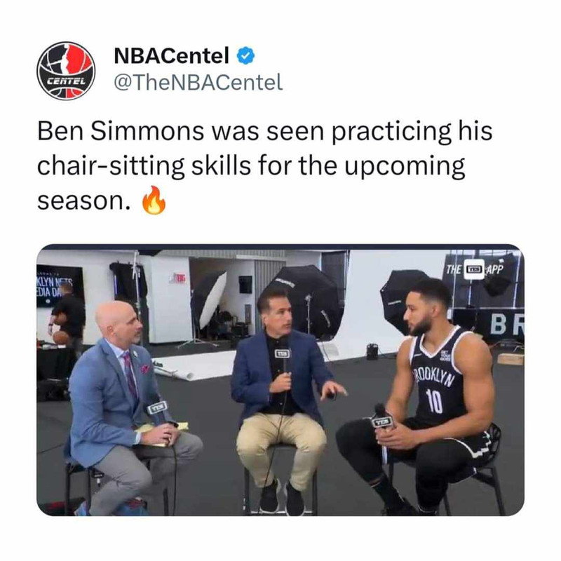Screen dimensions: 561x561
Task: Click the white umbrella reflector in background
Action: tap(212, 300)
